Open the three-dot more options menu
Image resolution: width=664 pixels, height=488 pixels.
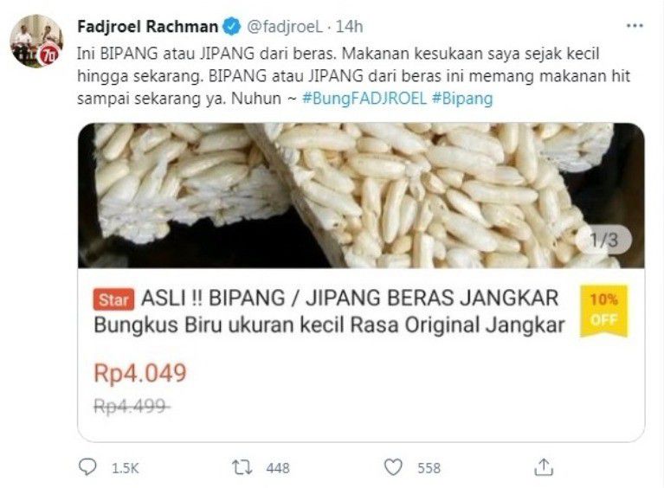tap(635, 26)
